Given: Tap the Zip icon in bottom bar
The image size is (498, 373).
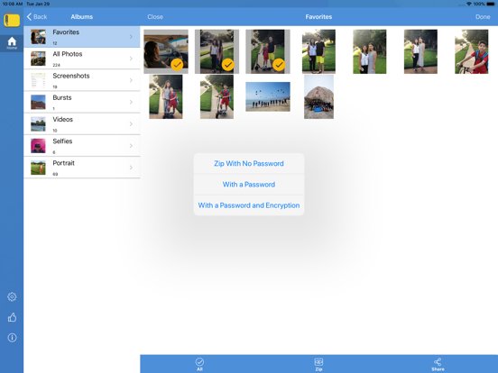Looking at the screenshot, I should [x=318, y=364].
